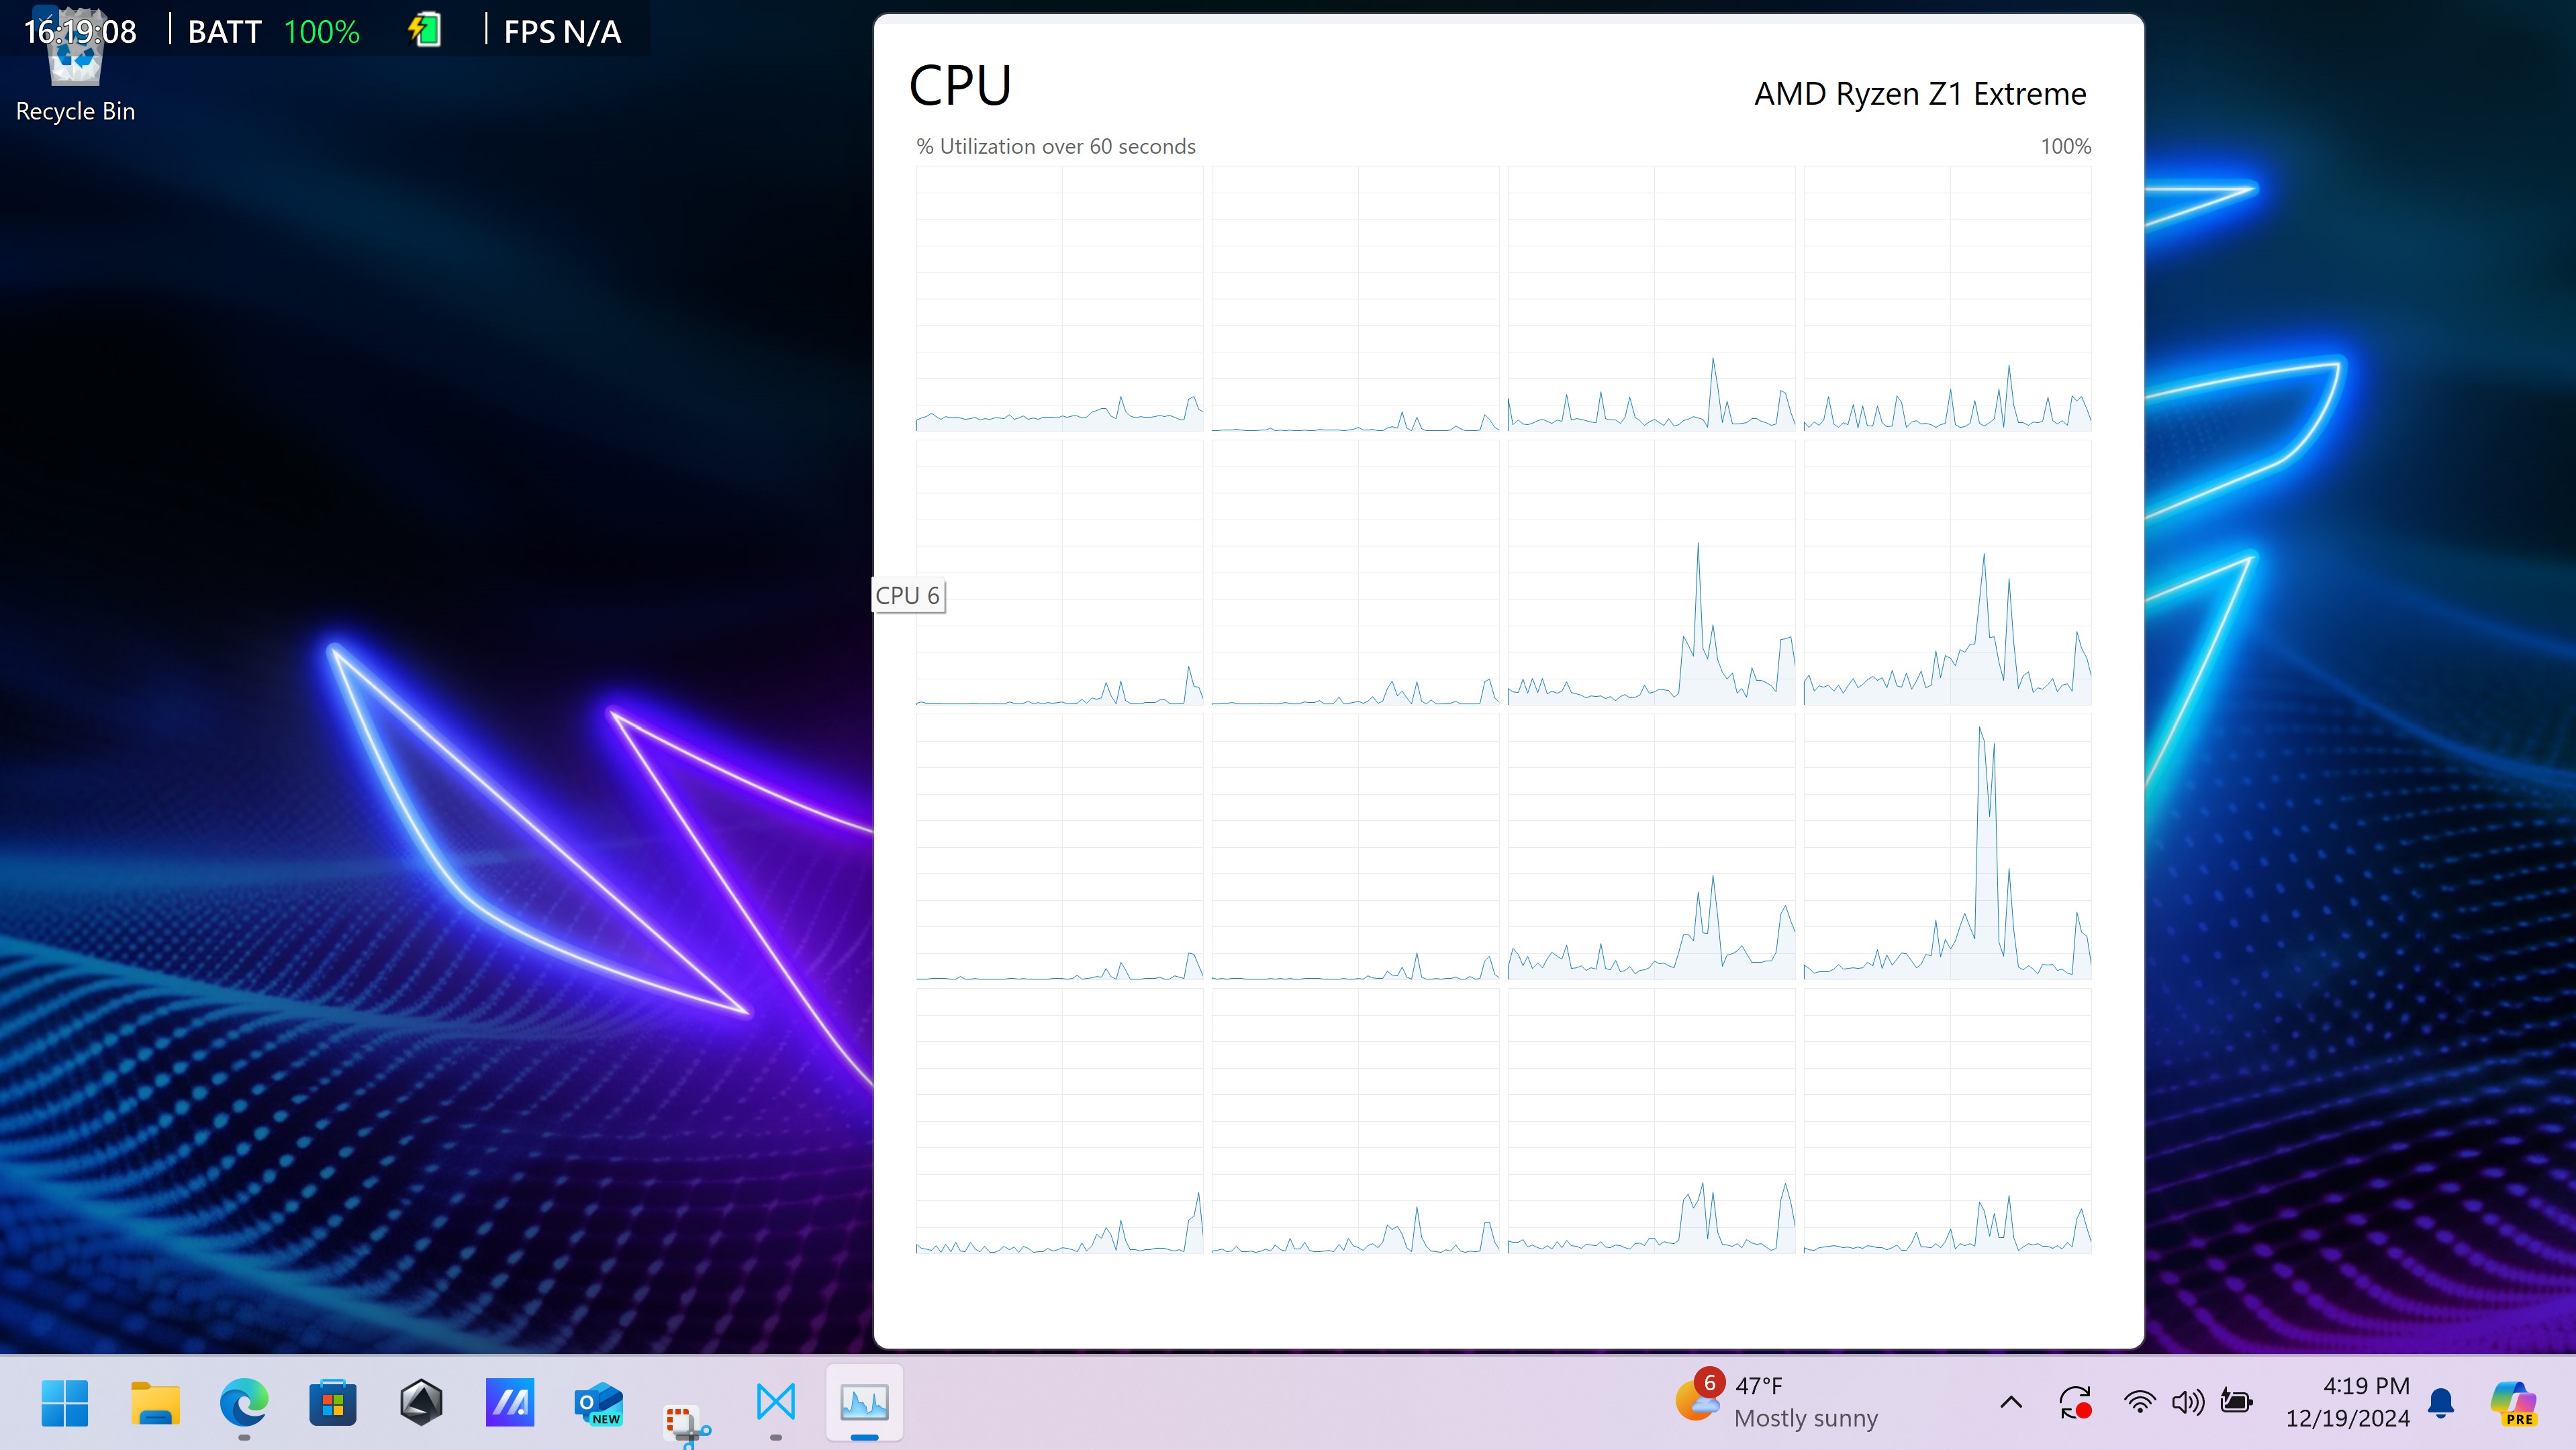The image size is (2576, 1450).
Task: Click the first CPU graph in bottom row
Action: click(1060, 1121)
